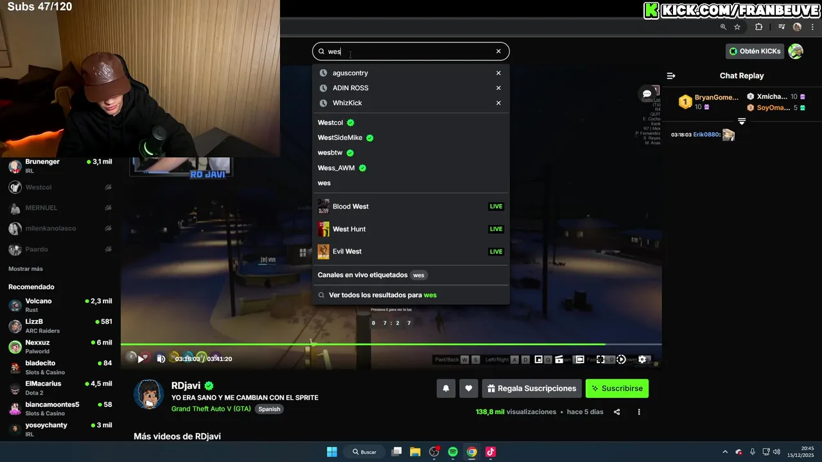
Task: Open Spotify from taskbar
Action: pos(453,452)
